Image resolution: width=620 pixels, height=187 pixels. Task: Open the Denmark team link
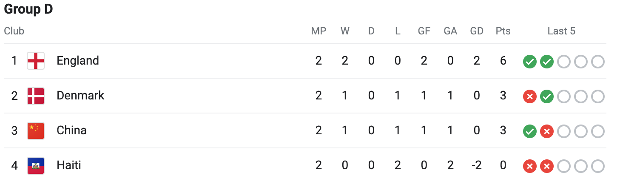click(80, 96)
